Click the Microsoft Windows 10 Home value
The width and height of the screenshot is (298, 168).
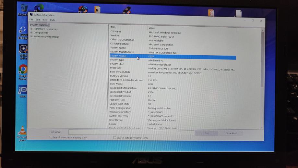(x=165, y=33)
